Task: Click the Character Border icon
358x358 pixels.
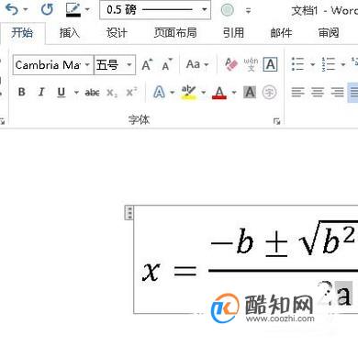Action: point(270,64)
